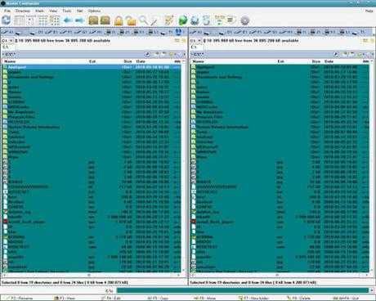Open the left panel drive selector dropdown
The image size is (376, 301).
(7, 41)
